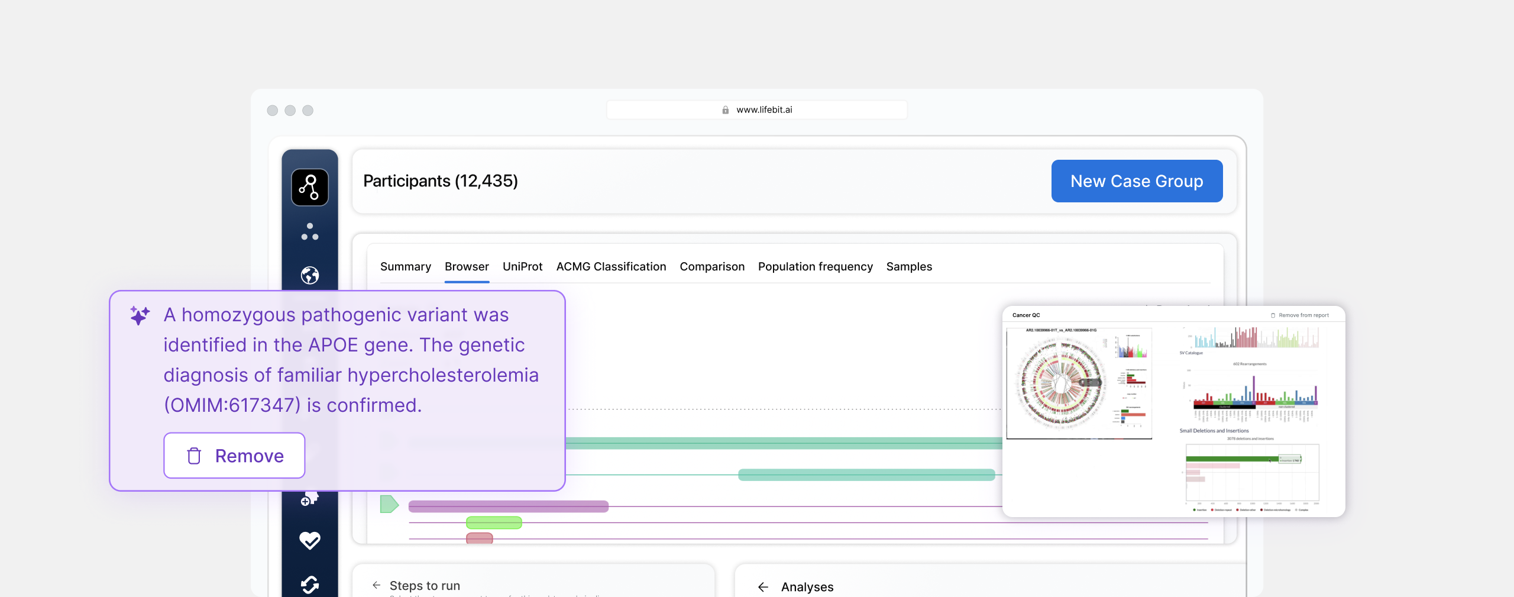Image resolution: width=1514 pixels, height=597 pixels.
Task: Go to the Population frequency tab
Action: [815, 267]
